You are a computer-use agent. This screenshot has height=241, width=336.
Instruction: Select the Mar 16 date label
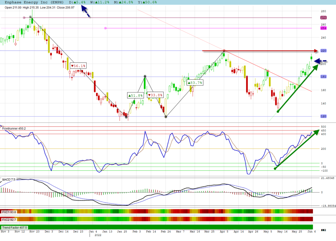(x=195, y=231)
